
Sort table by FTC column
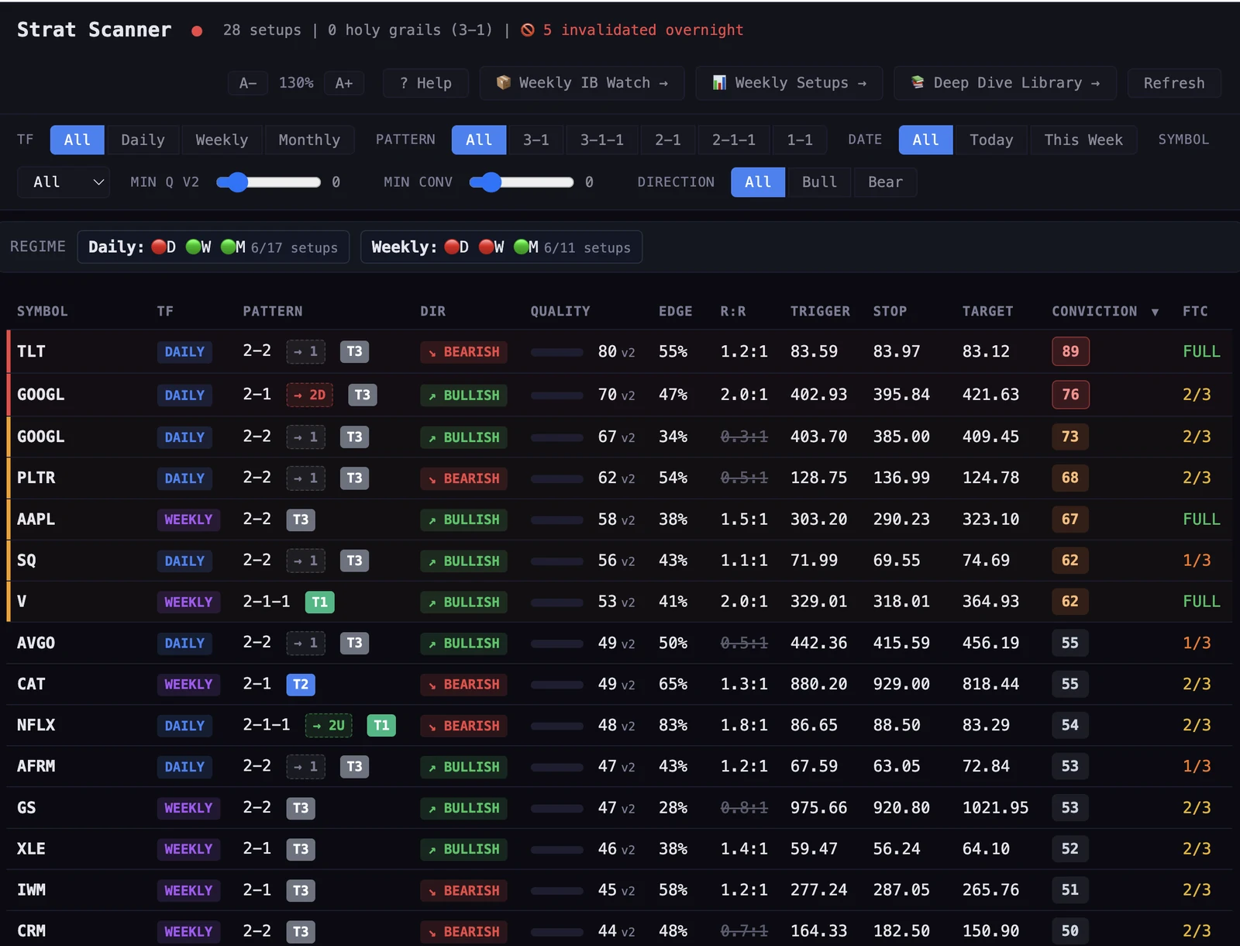click(x=1195, y=311)
